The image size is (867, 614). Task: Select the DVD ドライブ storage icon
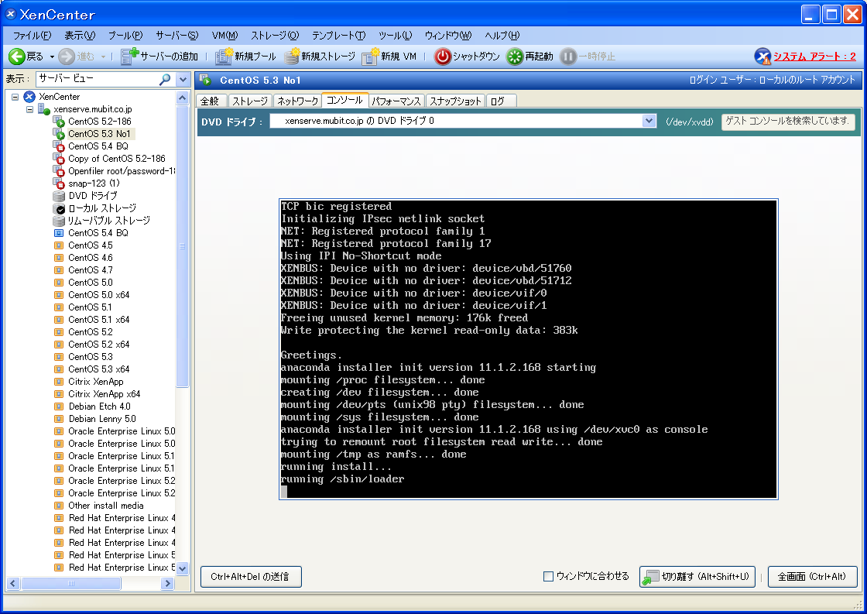point(59,196)
